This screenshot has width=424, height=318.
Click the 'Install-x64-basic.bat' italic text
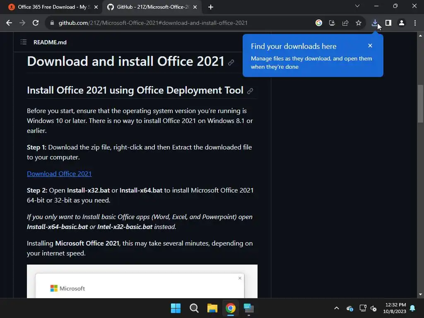coord(57,226)
